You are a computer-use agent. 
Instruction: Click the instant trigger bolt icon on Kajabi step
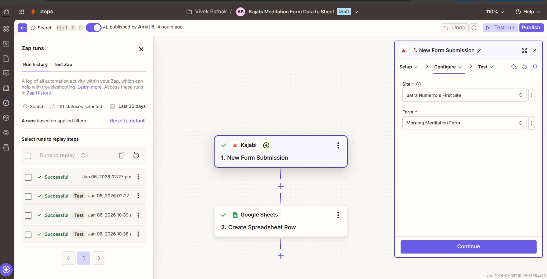coord(266,145)
